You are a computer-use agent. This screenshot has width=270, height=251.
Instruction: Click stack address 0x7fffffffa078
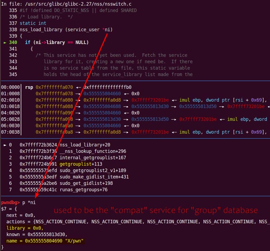tap(54, 94)
